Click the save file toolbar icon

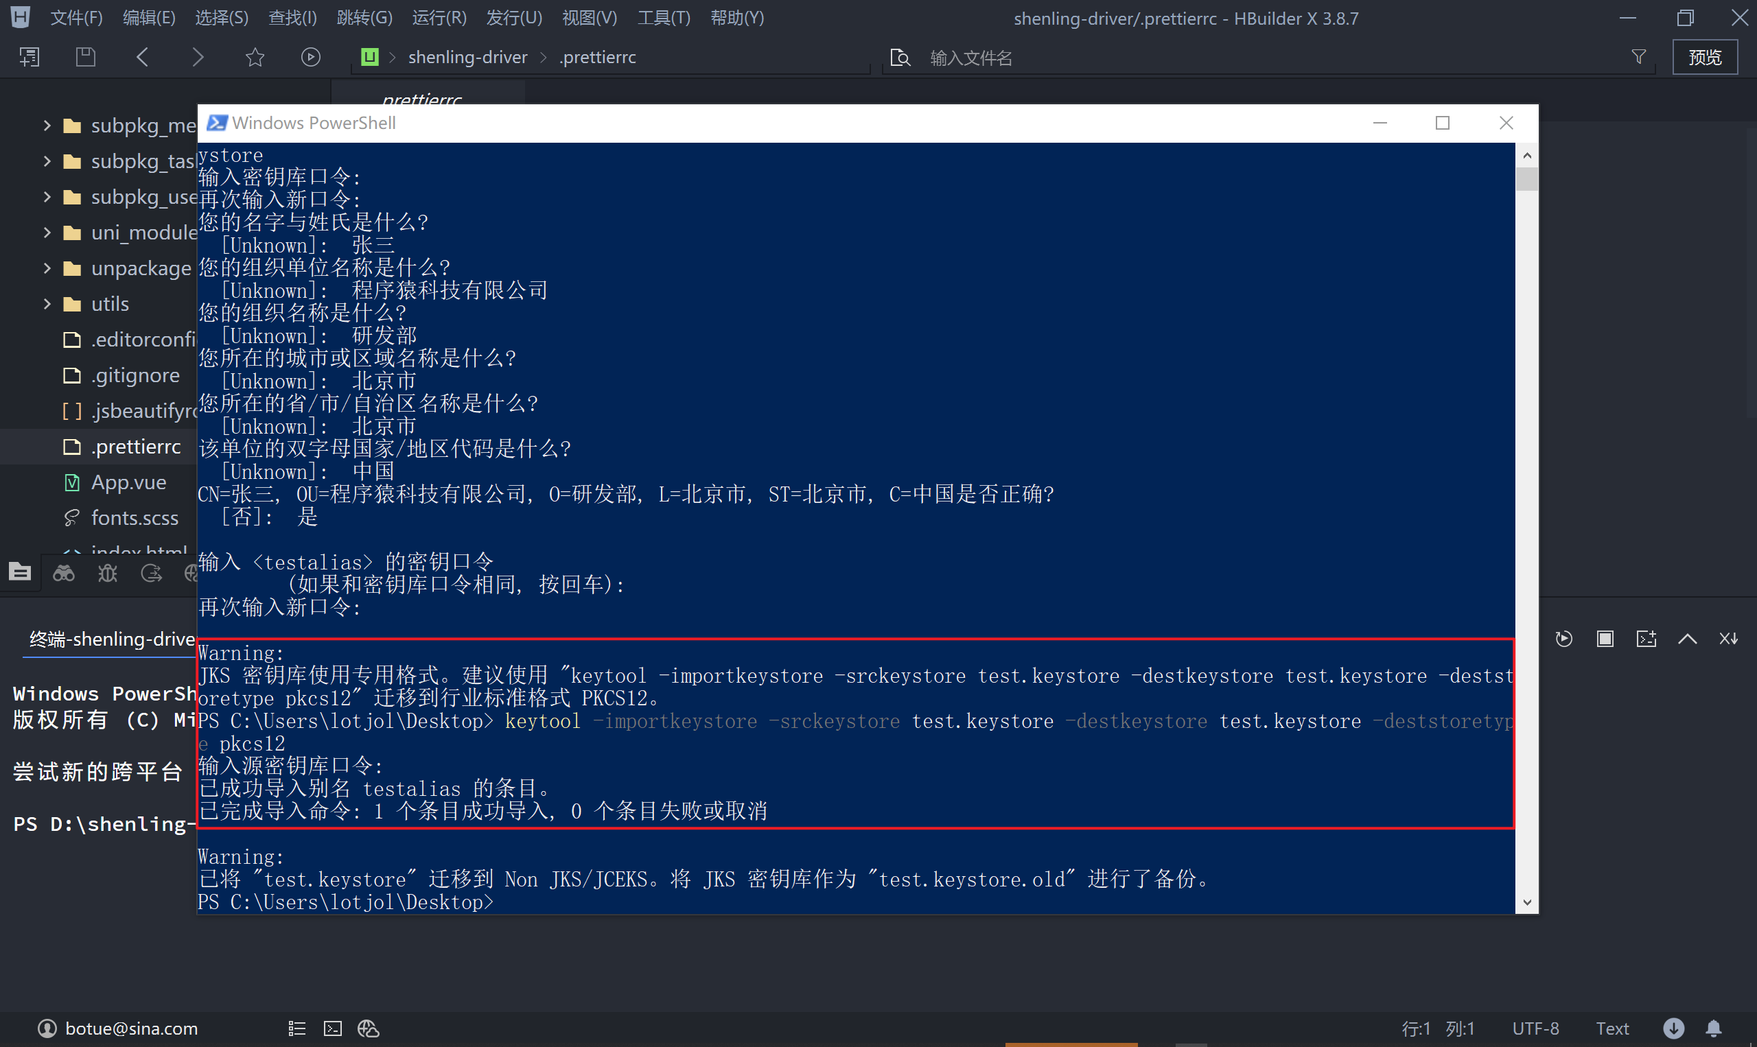coord(85,57)
